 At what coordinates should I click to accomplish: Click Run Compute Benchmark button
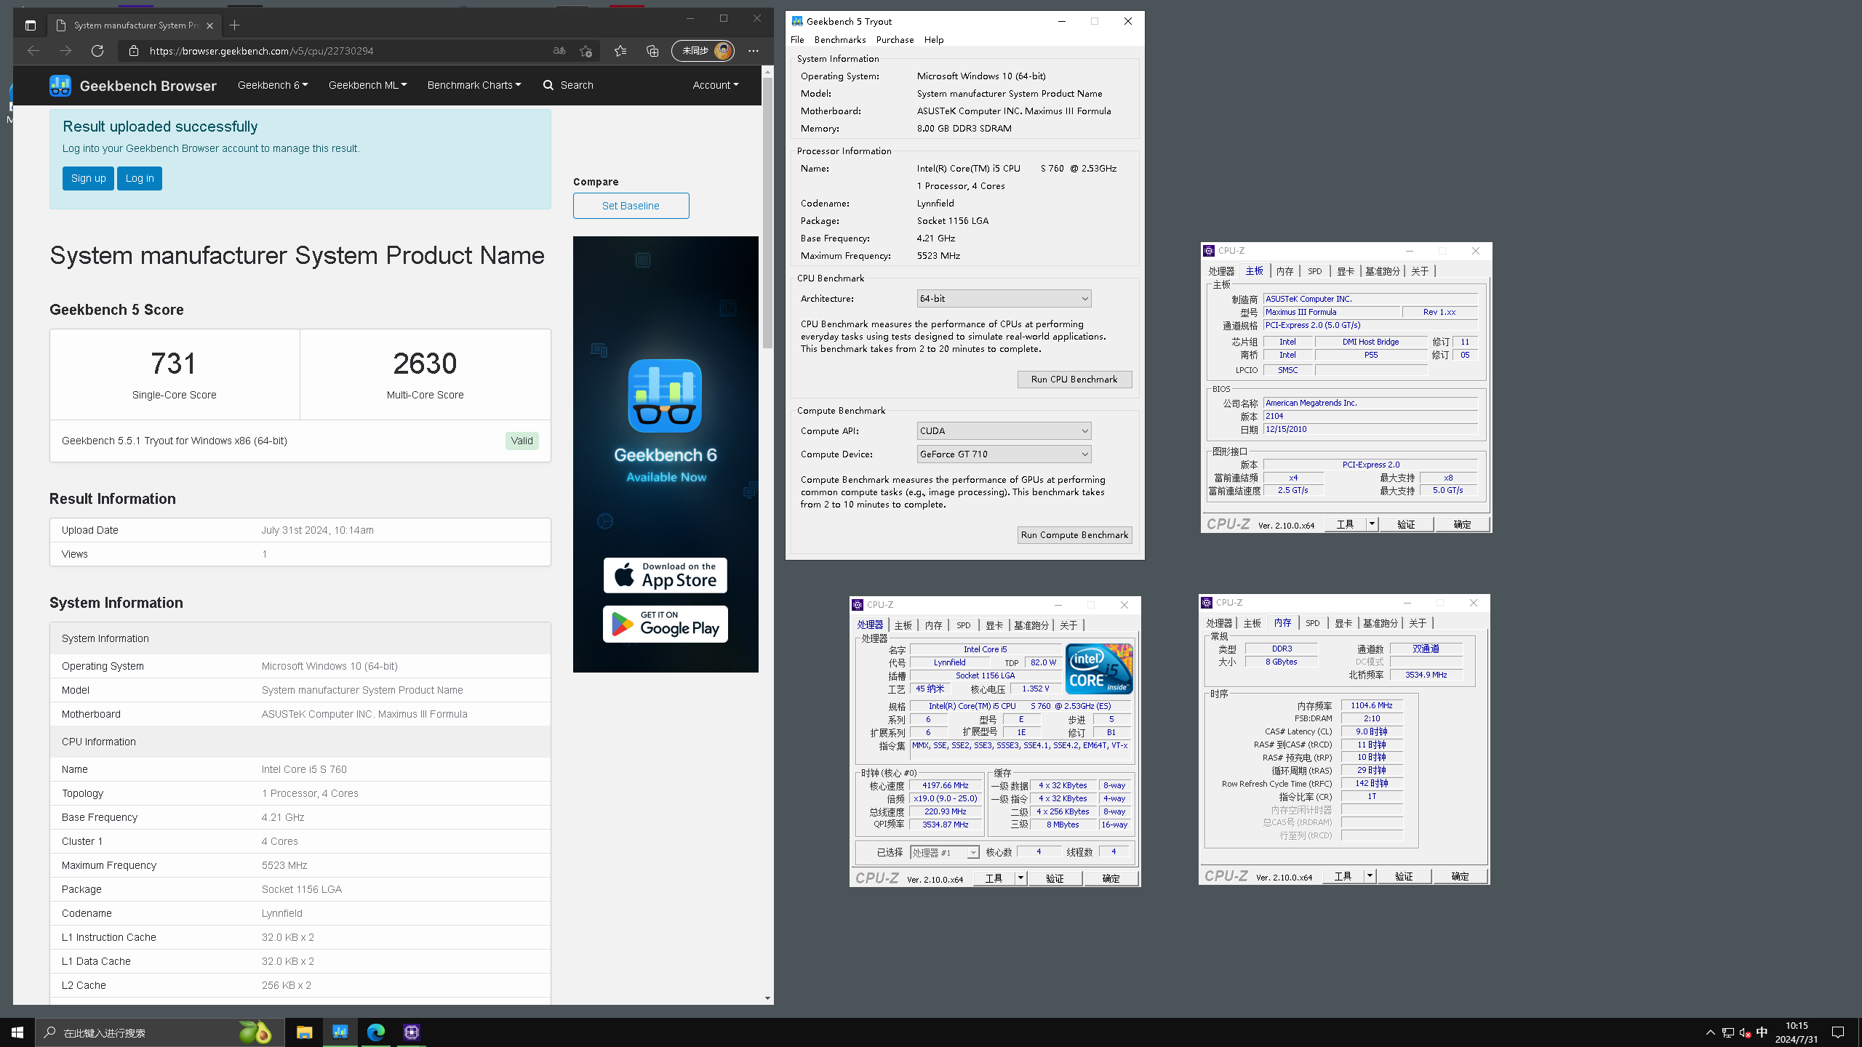pyautogui.click(x=1074, y=535)
